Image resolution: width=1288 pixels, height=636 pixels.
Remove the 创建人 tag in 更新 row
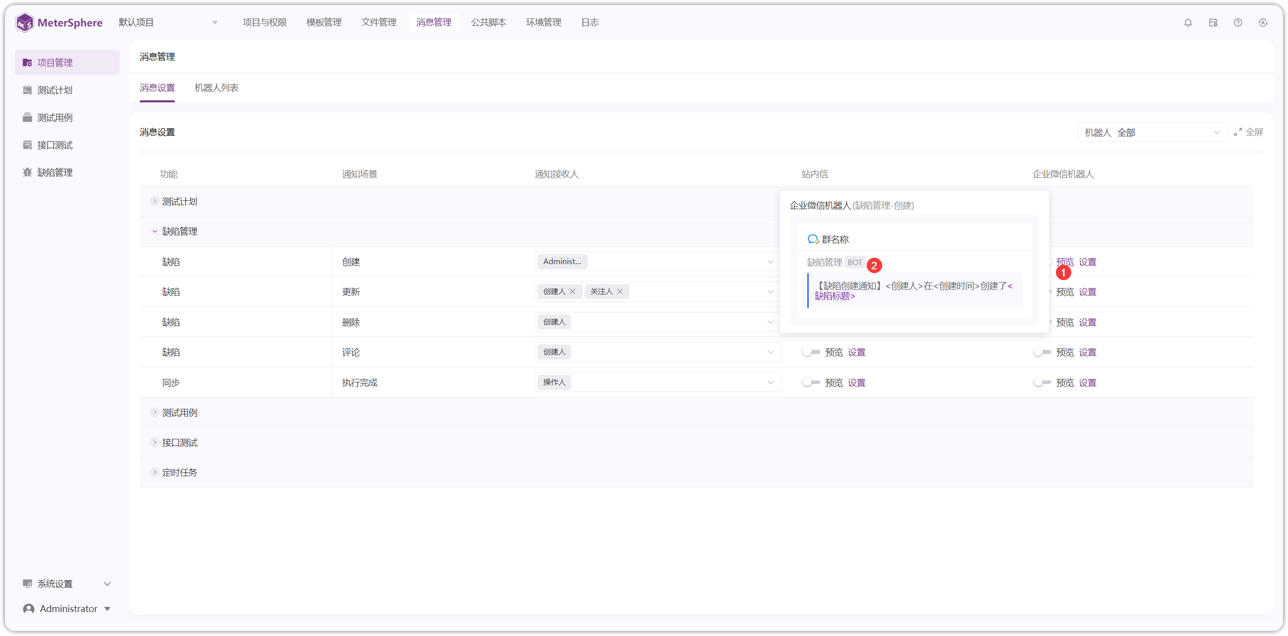[573, 292]
